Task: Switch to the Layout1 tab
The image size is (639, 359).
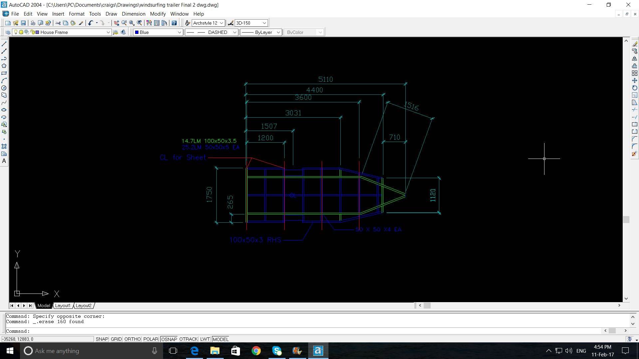Action: [x=63, y=305]
